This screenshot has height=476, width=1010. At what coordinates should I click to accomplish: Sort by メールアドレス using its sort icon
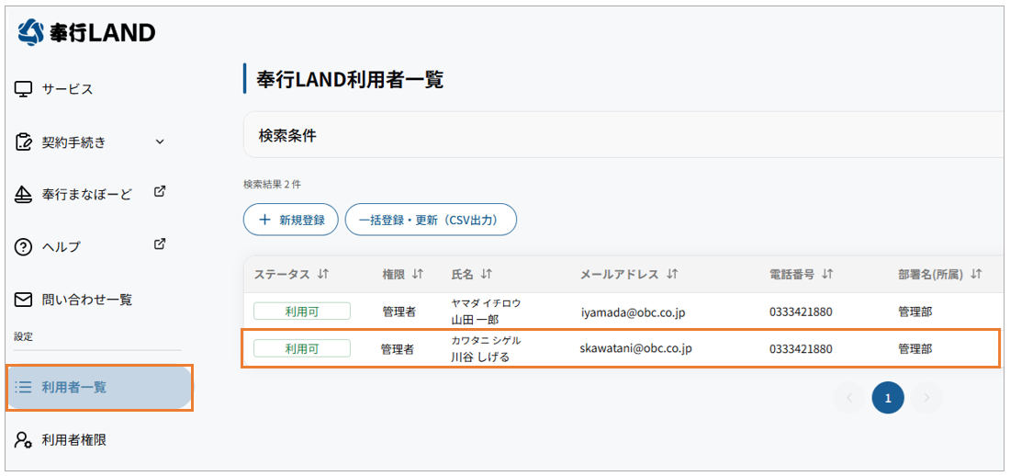(x=672, y=274)
